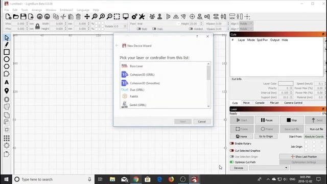327x184 pixels.
Task: Click the Go to Origin button
Action: (x=266, y=136)
